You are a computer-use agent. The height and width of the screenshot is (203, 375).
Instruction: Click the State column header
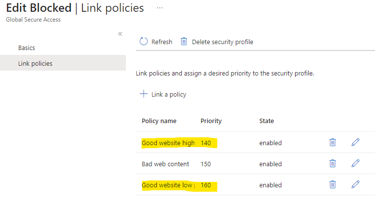tap(267, 121)
